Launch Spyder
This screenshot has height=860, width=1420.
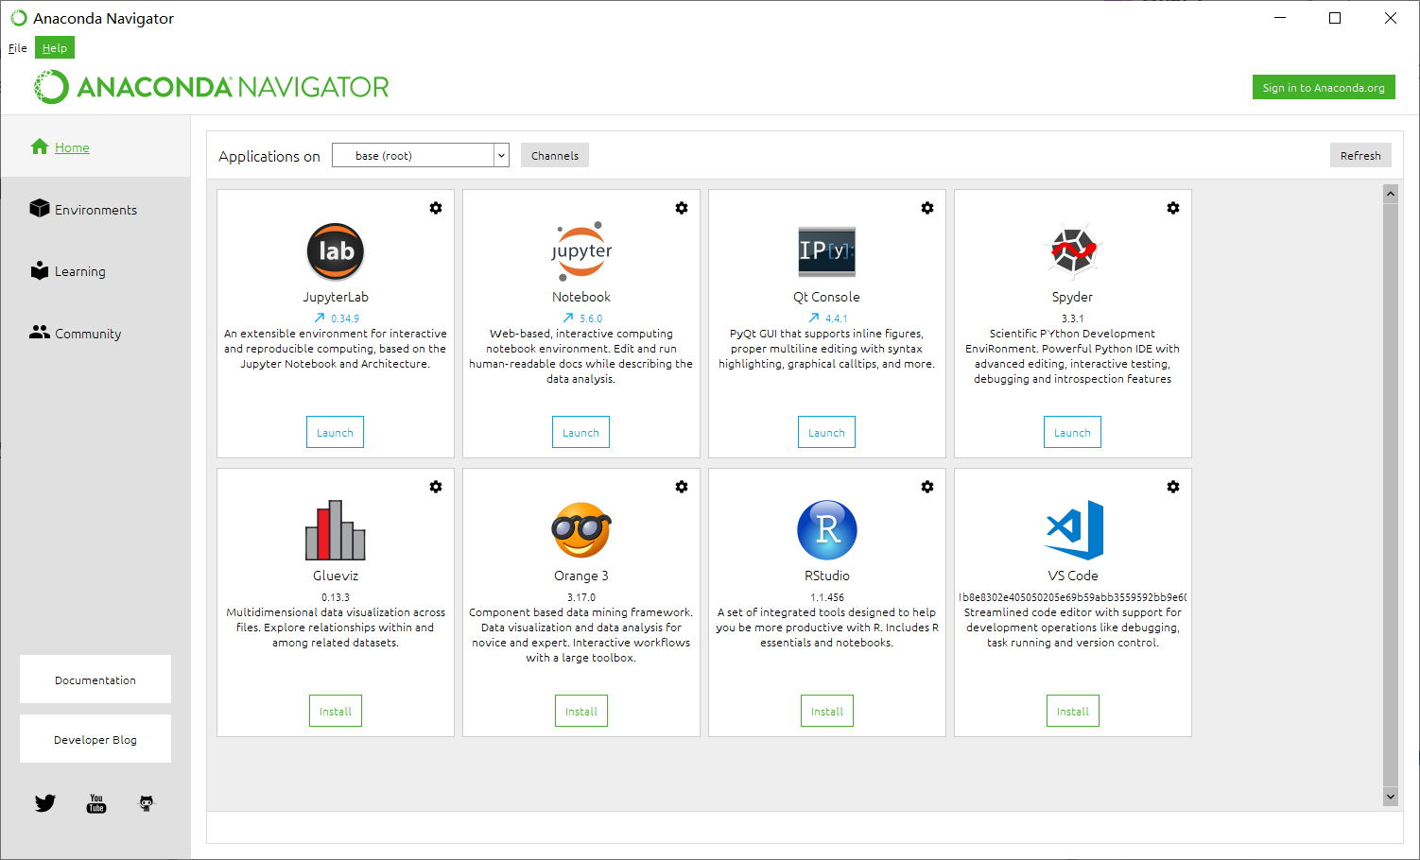point(1072,432)
